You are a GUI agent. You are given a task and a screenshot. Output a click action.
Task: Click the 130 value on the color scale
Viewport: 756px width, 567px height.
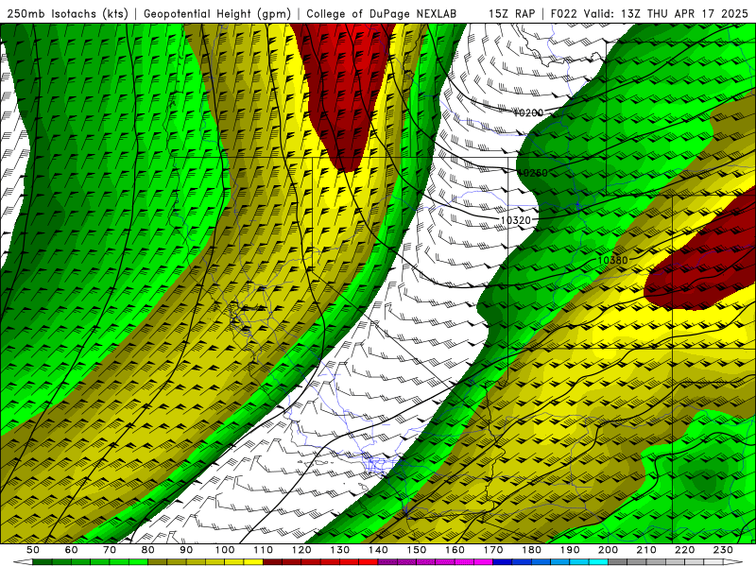click(x=340, y=550)
